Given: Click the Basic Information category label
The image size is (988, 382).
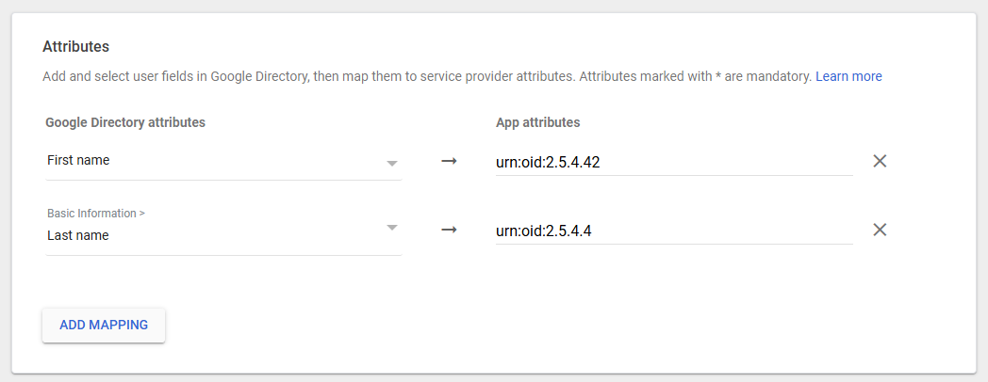Looking at the screenshot, I should (95, 214).
